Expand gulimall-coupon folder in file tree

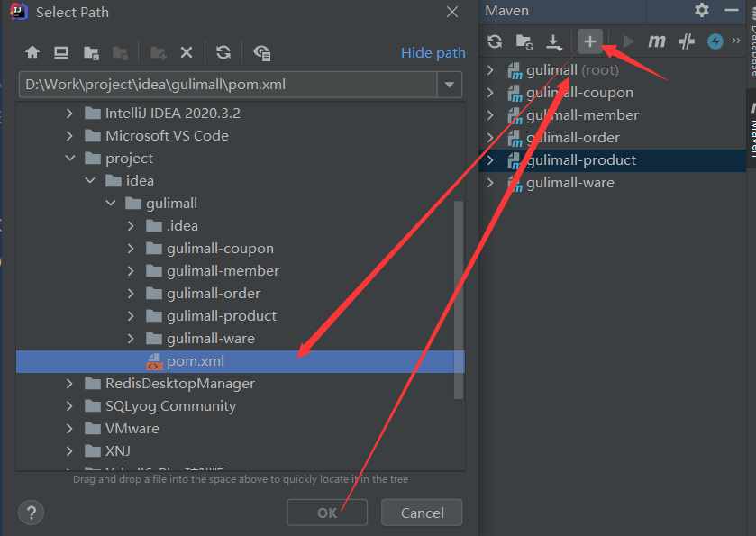click(x=131, y=249)
